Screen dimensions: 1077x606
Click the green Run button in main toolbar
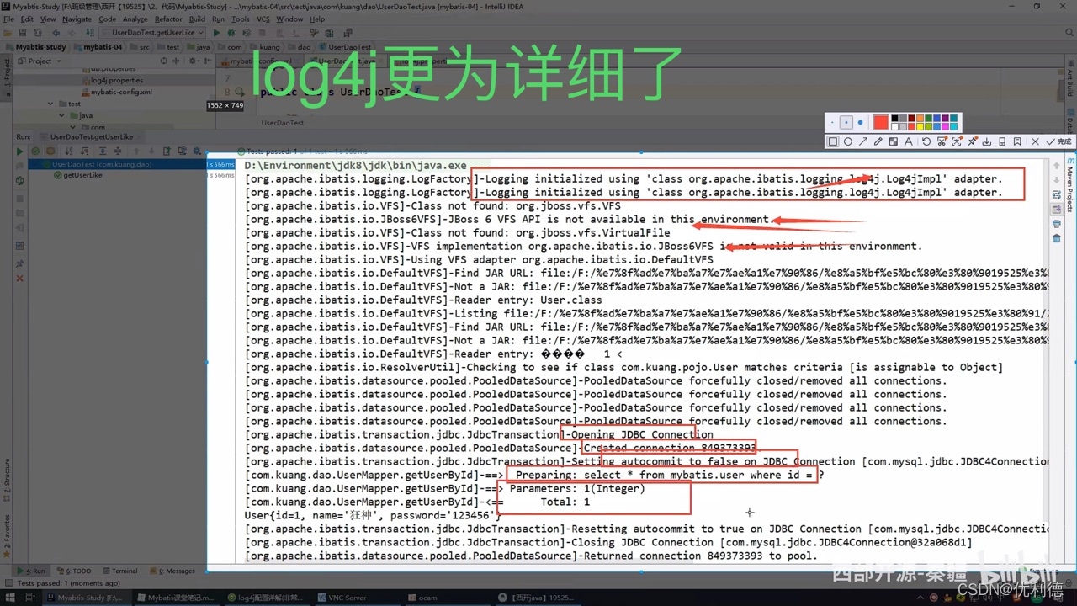coord(216,33)
